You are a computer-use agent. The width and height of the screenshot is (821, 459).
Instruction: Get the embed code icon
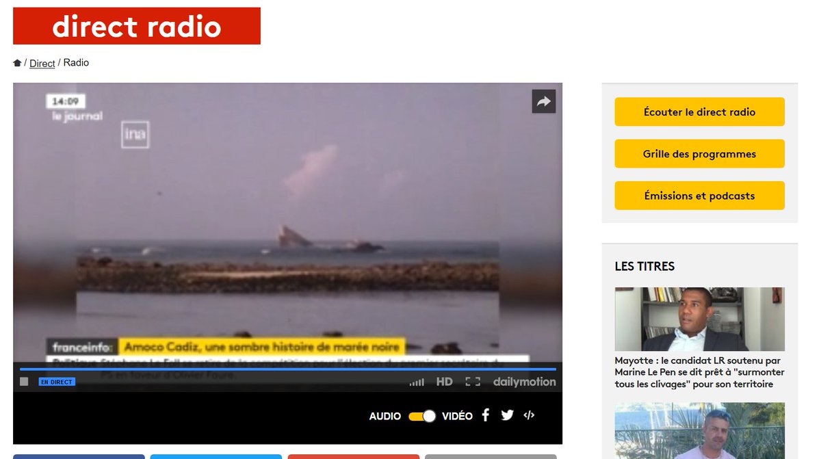coord(529,415)
